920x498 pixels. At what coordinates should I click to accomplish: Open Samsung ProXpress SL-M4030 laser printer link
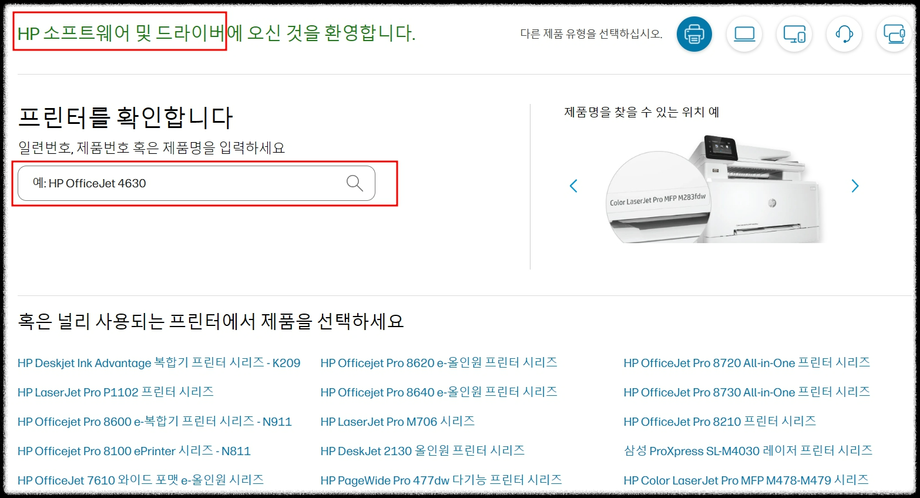pyautogui.click(x=748, y=451)
